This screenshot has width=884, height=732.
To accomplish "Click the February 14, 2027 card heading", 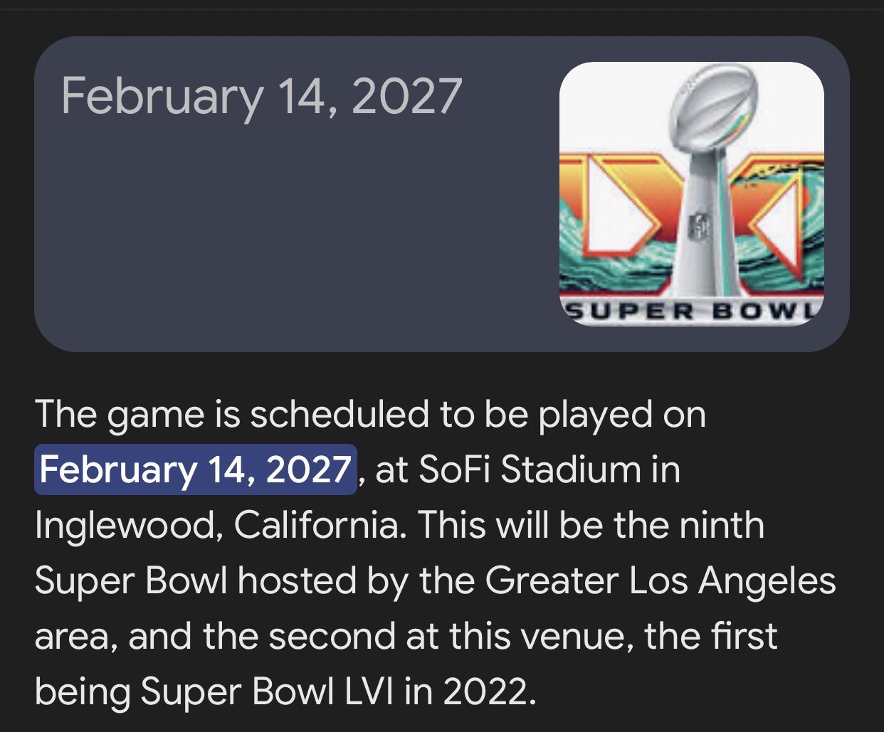I will tap(261, 95).
